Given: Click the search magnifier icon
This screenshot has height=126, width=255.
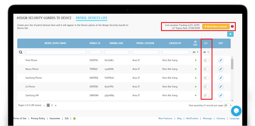Looking at the screenshot, I should pyautogui.click(x=21, y=52).
